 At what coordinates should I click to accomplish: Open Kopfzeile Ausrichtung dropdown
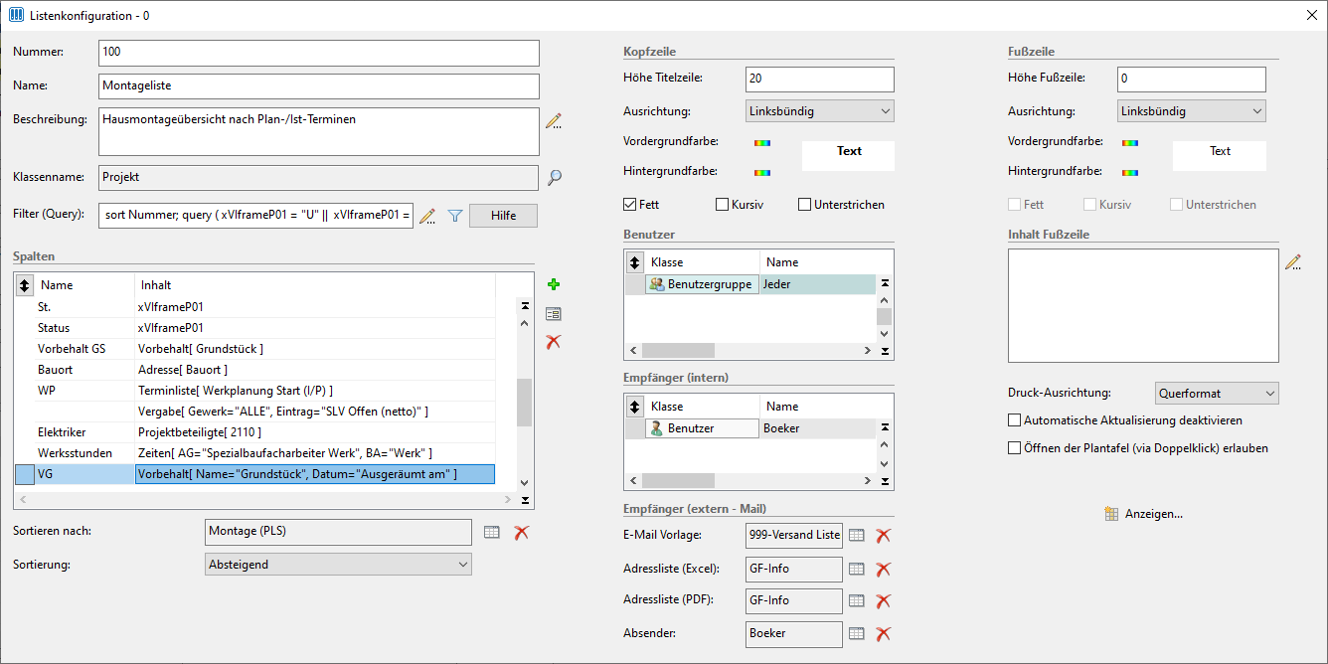coord(819,111)
